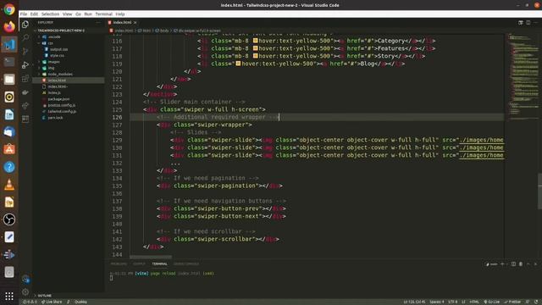The width and height of the screenshot is (542, 305).
Task: Click the split editor right icon
Action: pyautogui.click(x=528, y=23)
